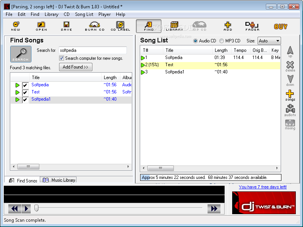Open the CD Label tool
The width and height of the screenshot is (303, 227).
[120, 26]
